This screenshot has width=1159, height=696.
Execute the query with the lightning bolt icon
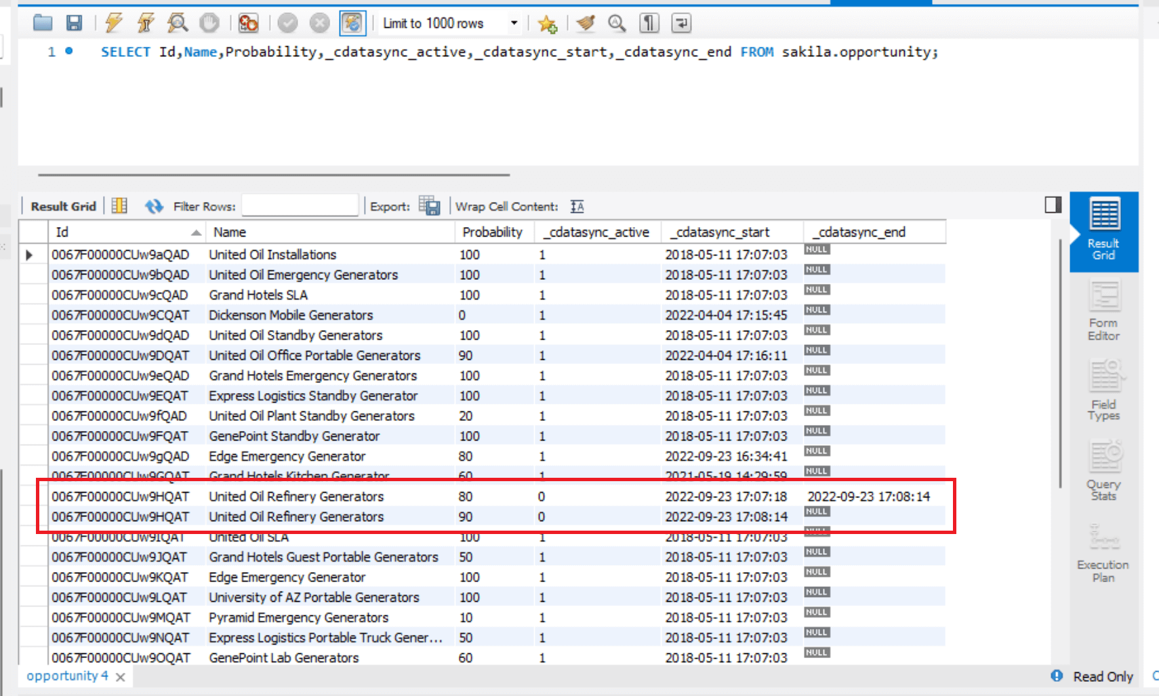[x=113, y=23]
